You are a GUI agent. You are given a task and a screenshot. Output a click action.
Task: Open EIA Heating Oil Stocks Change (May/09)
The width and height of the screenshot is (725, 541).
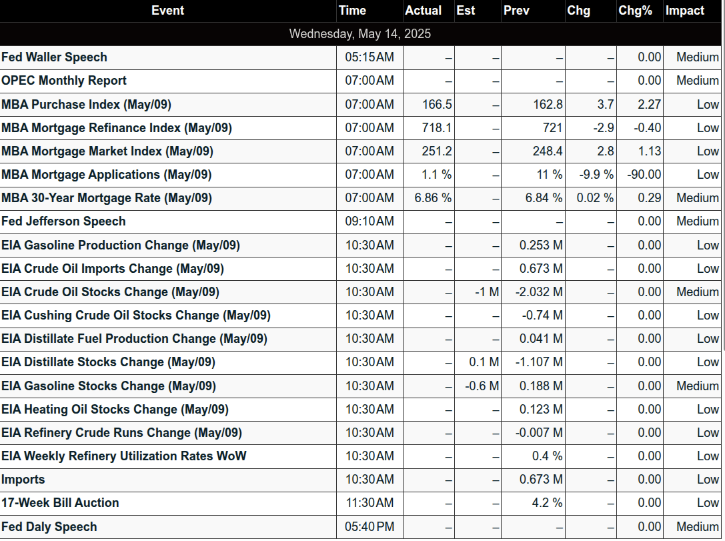point(115,409)
